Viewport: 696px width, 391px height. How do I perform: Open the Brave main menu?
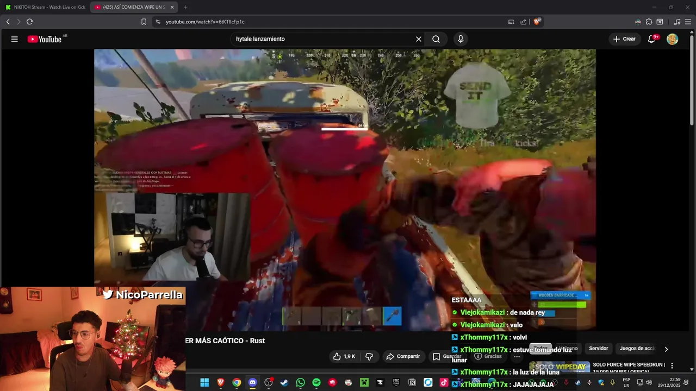pos(688,22)
